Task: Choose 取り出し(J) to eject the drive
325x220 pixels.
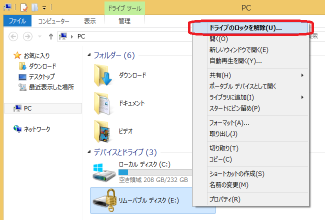Action: 251,134
